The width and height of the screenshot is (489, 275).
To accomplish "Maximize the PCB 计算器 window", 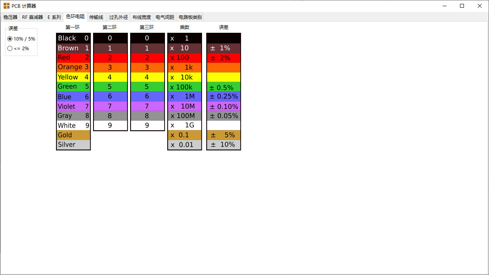I will (462, 6).
